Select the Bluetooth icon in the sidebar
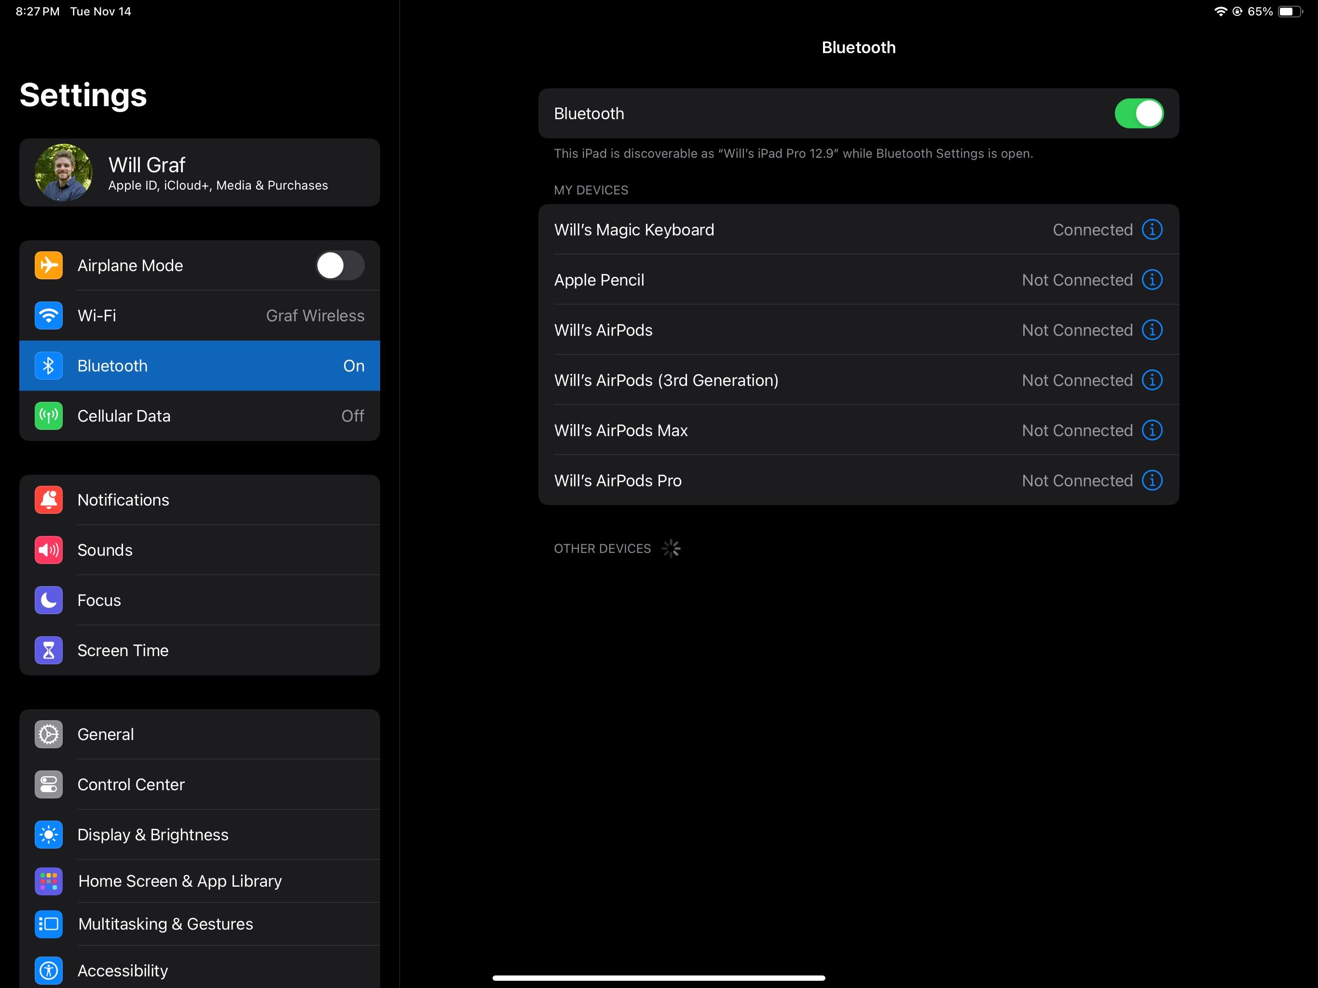The height and width of the screenshot is (988, 1318). [x=48, y=365]
